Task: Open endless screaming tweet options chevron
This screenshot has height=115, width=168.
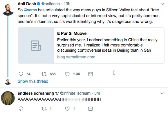Action: click(x=162, y=93)
